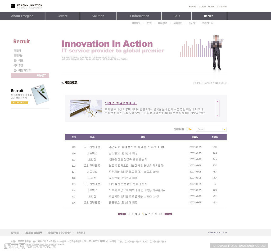This screenshot has height=251, width=271.
Task: Go to page 1
Action: [129, 214]
